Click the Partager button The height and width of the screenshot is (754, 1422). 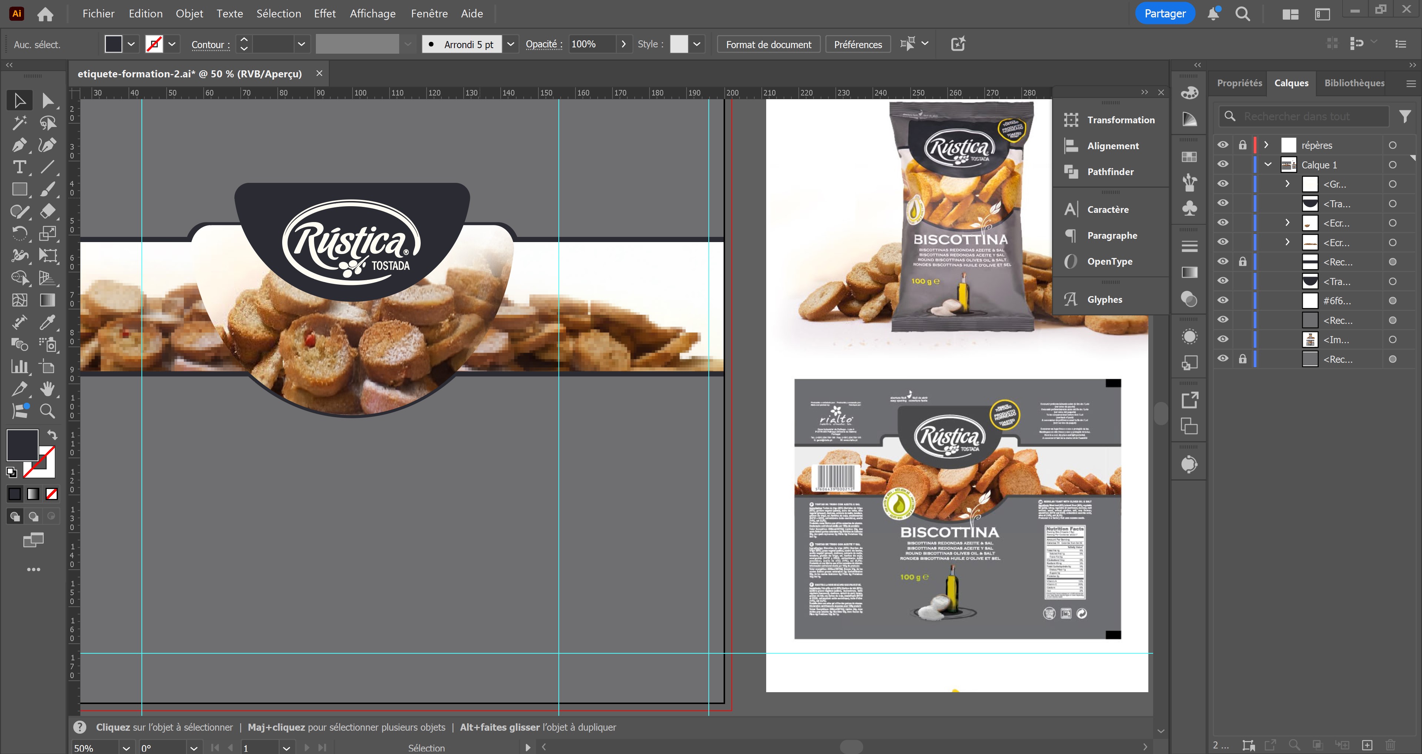coord(1165,13)
